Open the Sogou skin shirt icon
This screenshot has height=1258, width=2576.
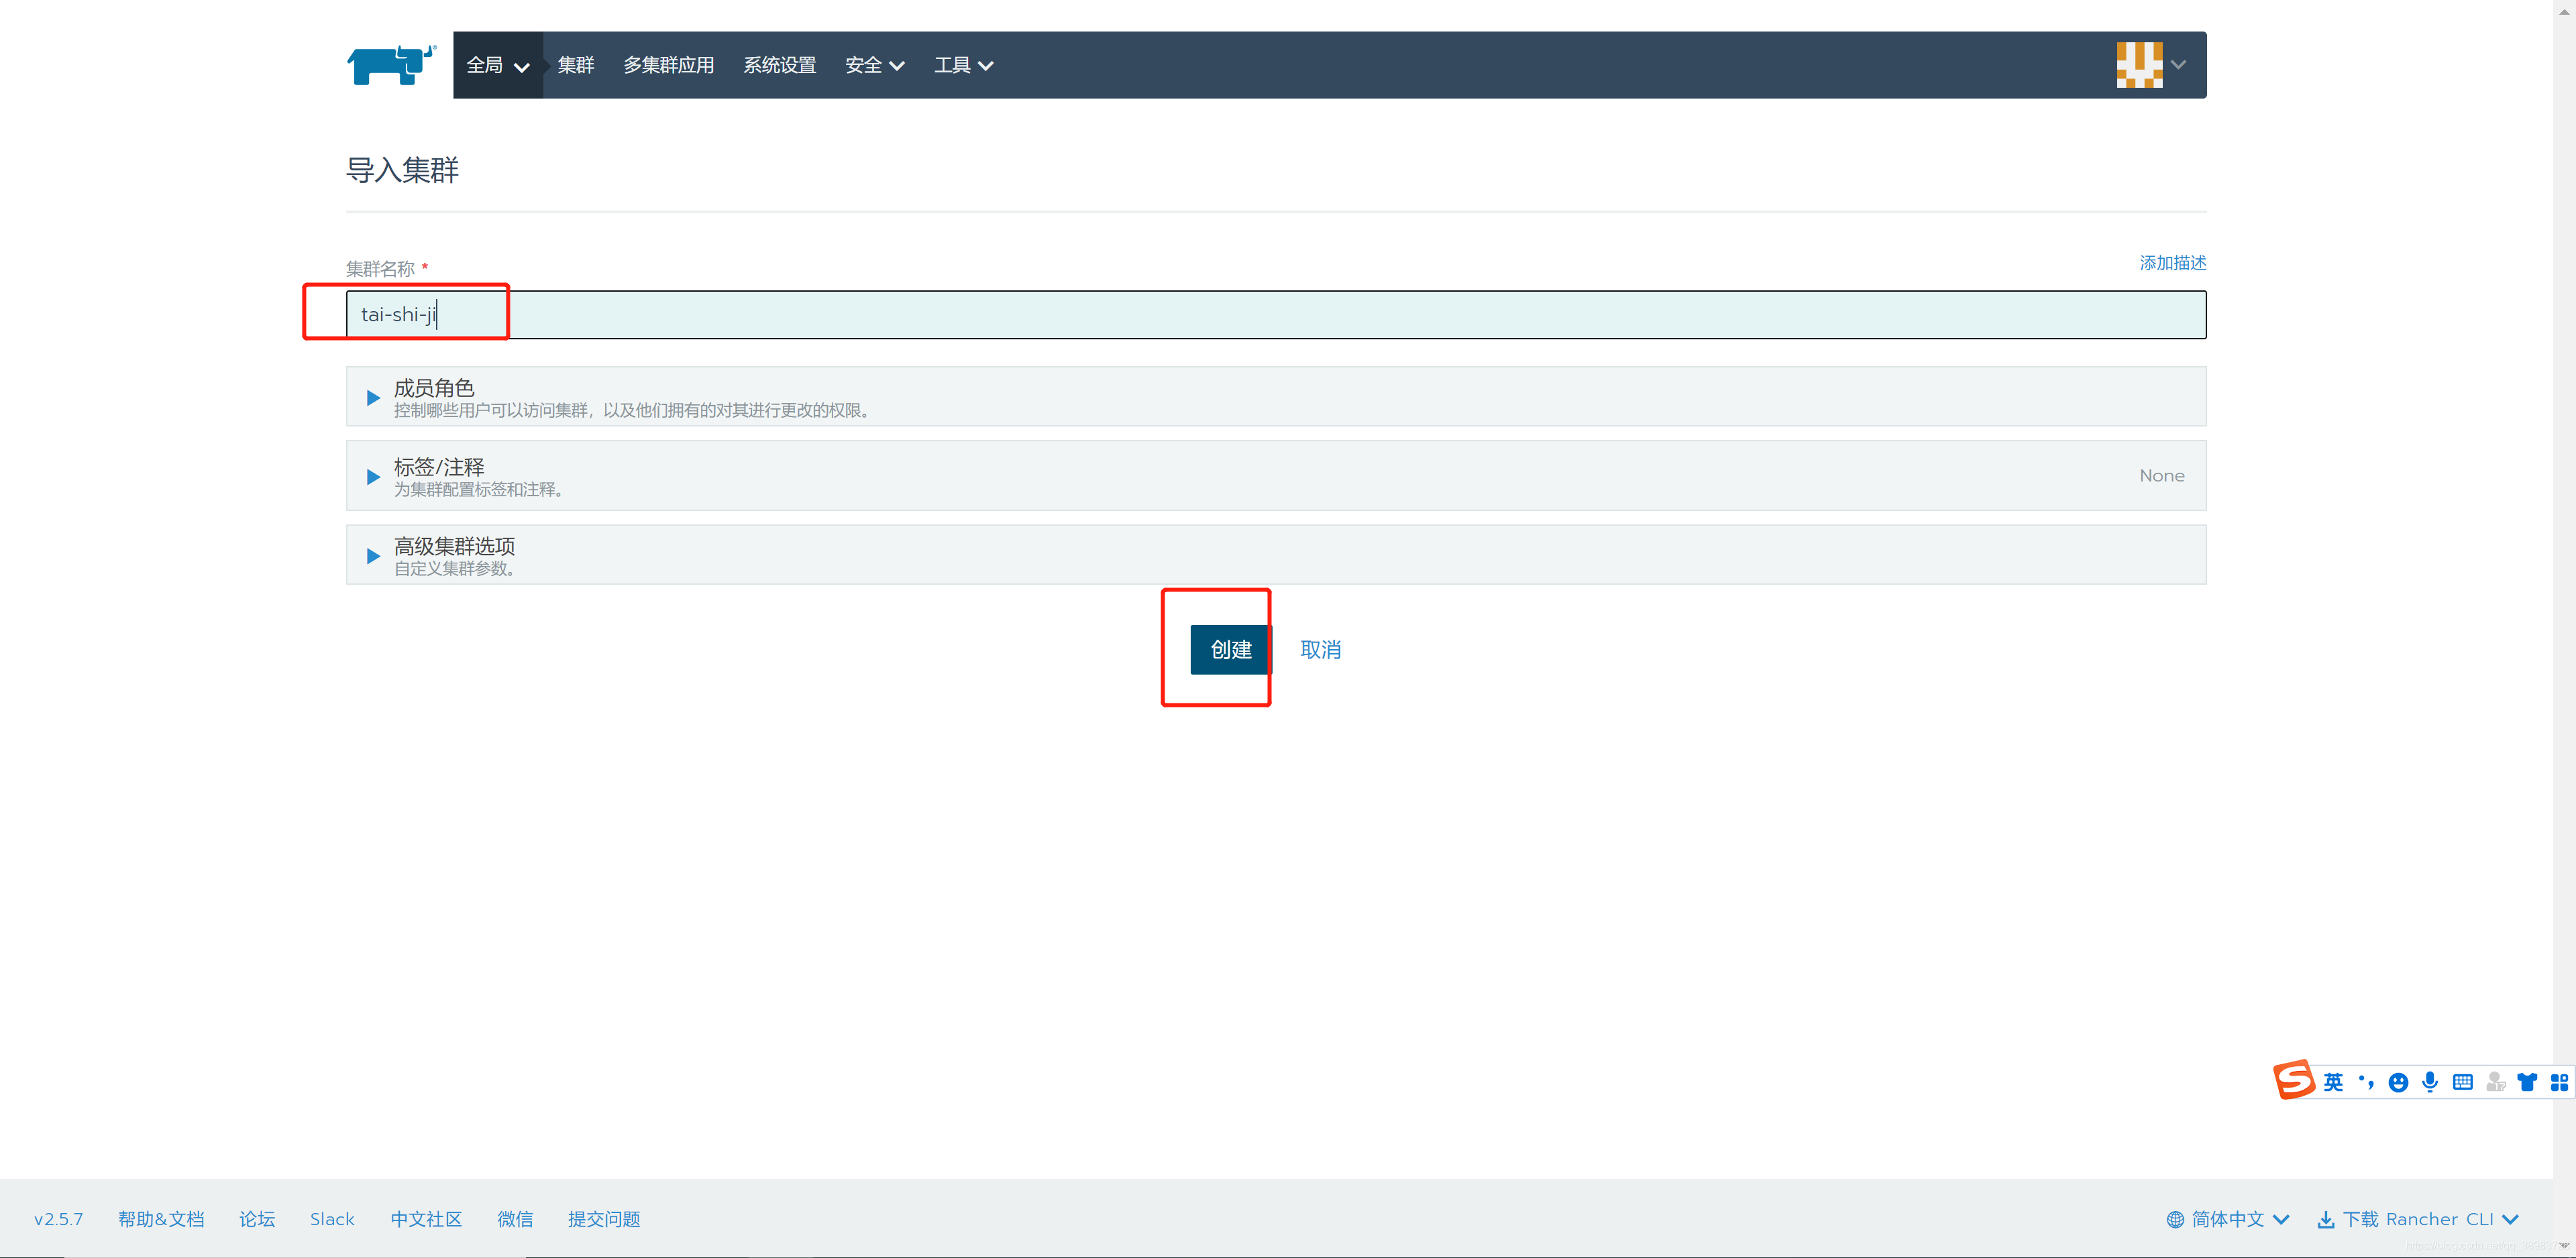(2527, 1082)
